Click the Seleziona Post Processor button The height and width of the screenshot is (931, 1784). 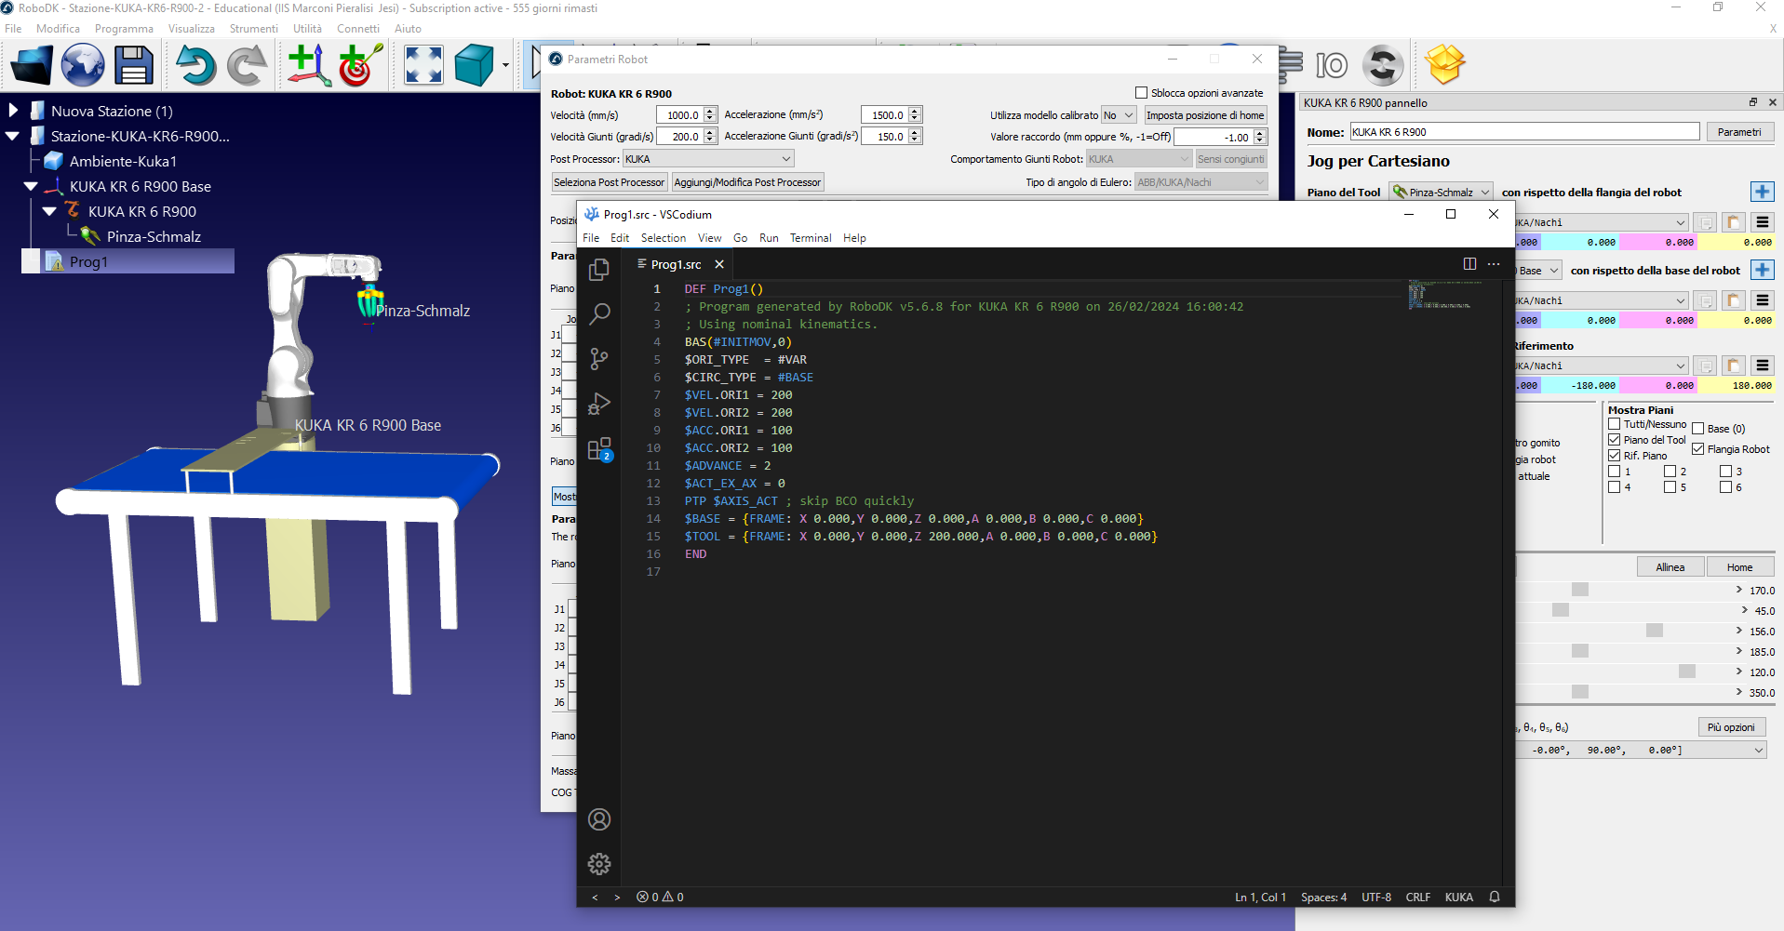(610, 182)
